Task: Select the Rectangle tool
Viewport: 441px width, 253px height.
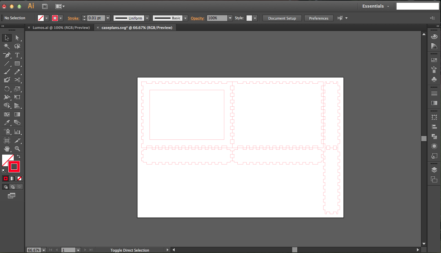Action: [17, 63]
